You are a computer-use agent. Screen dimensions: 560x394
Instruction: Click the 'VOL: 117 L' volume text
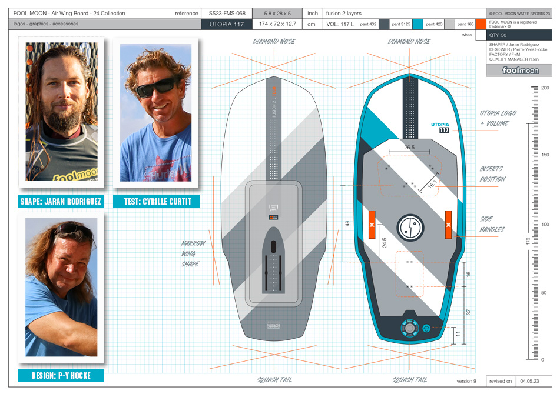point(340,24)
